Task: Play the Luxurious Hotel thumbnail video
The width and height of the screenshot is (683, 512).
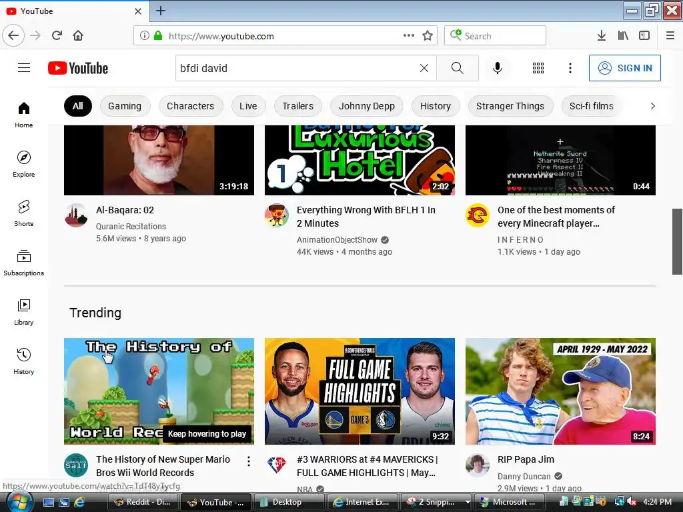Action: click(360, 160)
